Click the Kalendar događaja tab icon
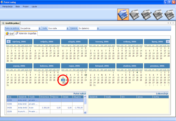The height and width of the screenshot is (121, 176). (x=17, y=33)
